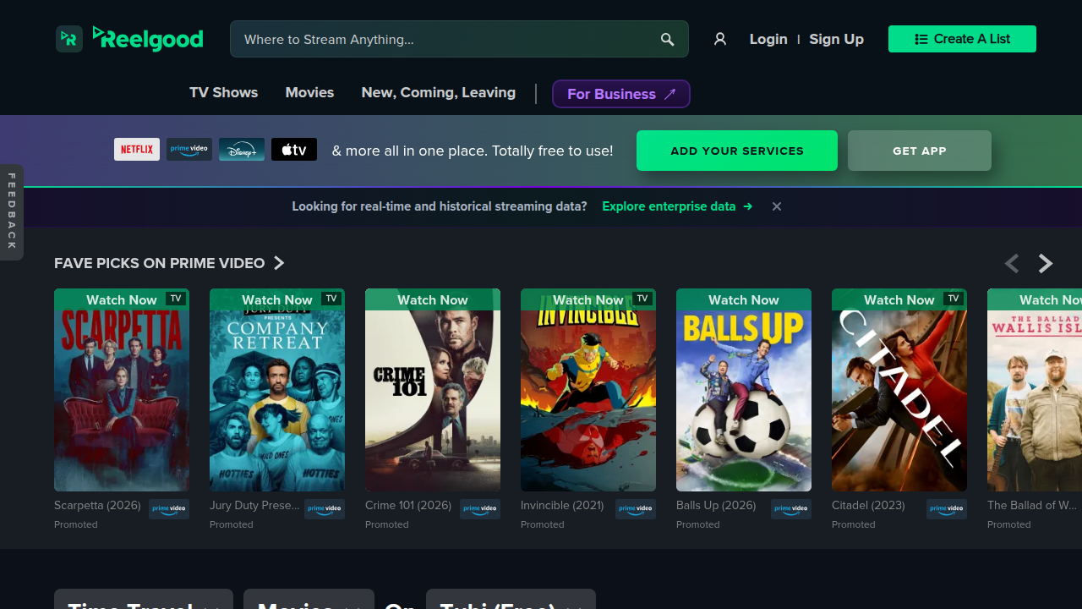Click the TV tag on Invincible poster
Screen dimensions: 1082x609
[642, 299]
